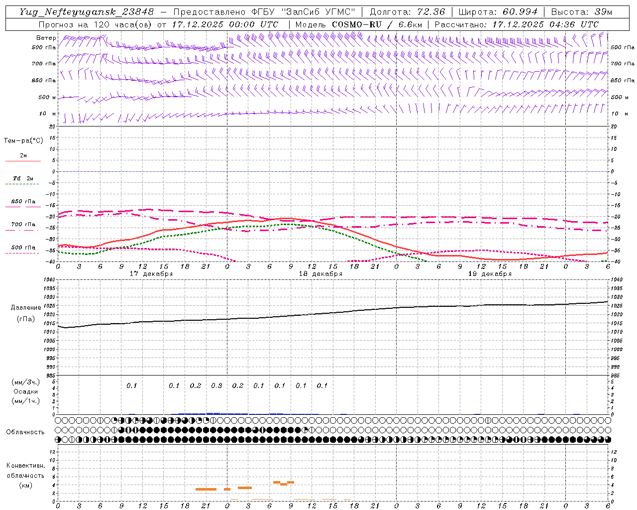Click the Рассчитано 17.12.2025 04:36 UTC timestamp
Screen dimensions: 637x510
coord(517,24)
